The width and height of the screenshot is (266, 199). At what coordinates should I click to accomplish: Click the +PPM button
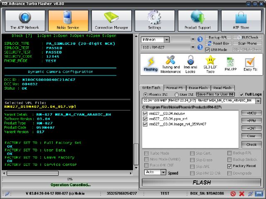[x=251, y=121]
